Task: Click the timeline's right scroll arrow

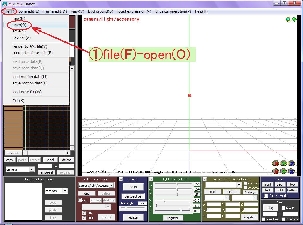Action: (x=68, y=153)
